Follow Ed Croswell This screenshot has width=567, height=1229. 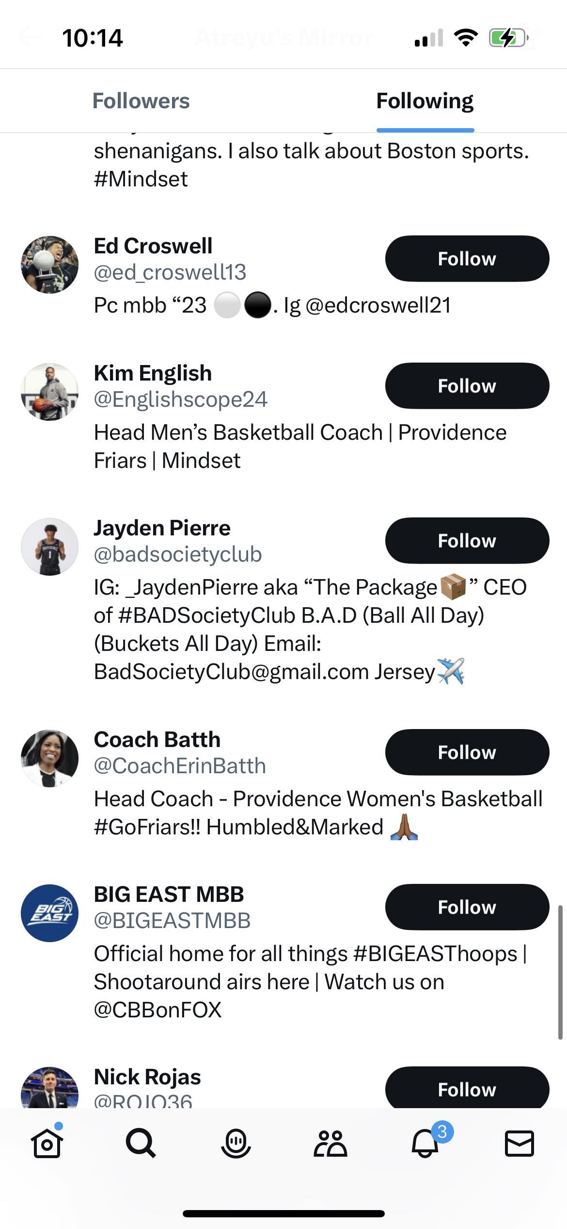[x=467, y=259]
